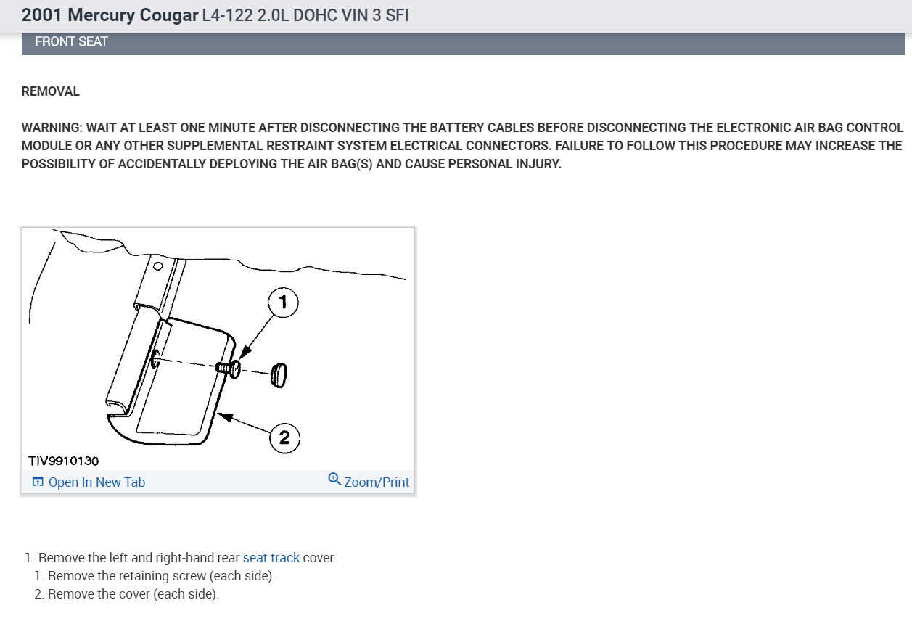Click the air bag WARNING paragraph
Image resolution: width=912 pixels, height=629 pixels.
[462, 145]
